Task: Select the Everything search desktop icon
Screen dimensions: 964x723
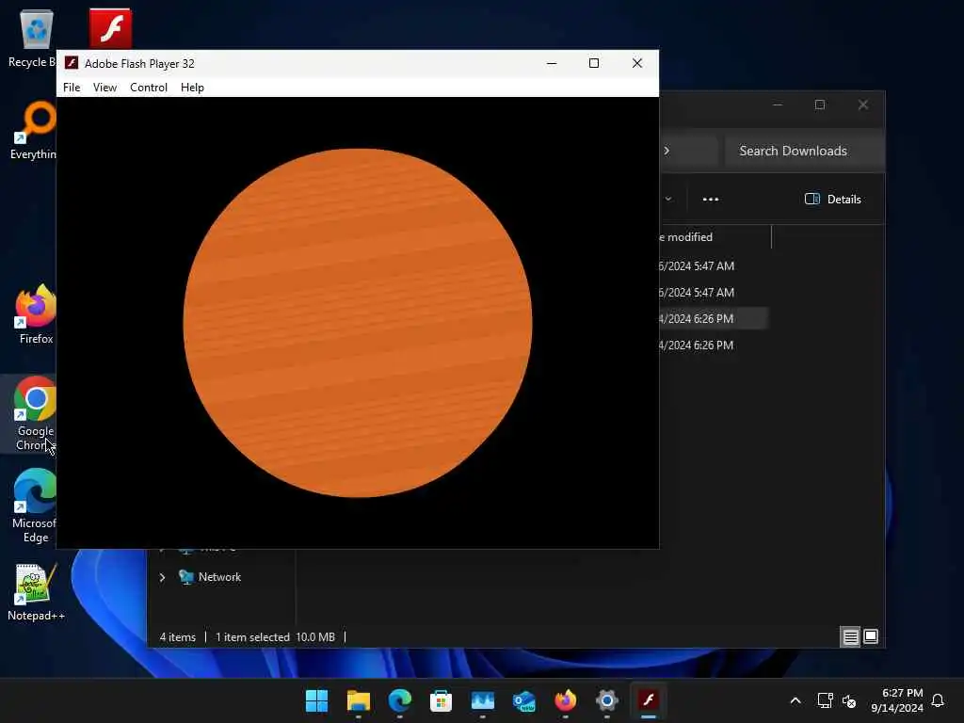Action: click(34, 130)
